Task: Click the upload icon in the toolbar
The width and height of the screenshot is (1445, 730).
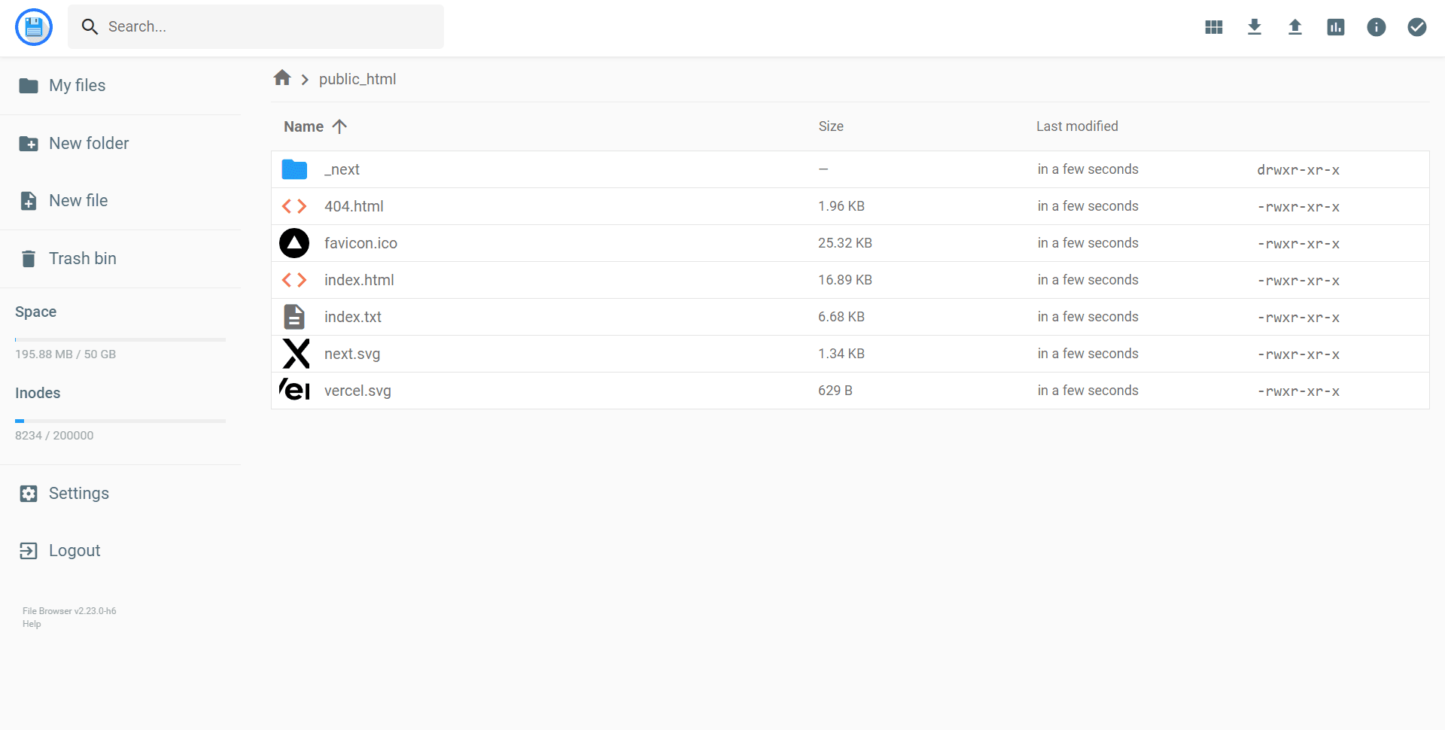Action: [x=1294, y=28]
